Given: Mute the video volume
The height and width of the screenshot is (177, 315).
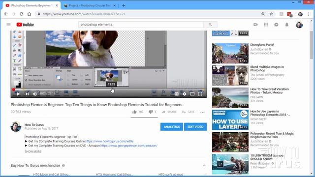Looking at the screenshot, I should pos(35,94).
